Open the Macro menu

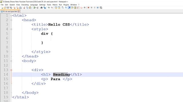pos(55,5)
